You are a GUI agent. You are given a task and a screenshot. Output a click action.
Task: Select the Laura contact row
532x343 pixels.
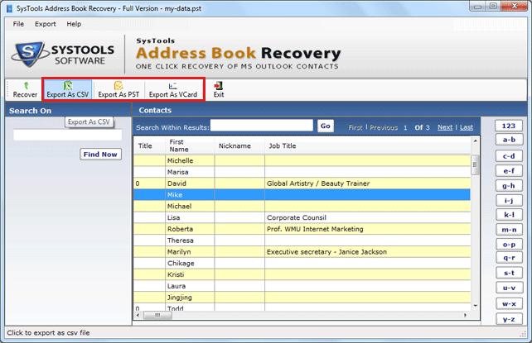(x=302, y=286)
